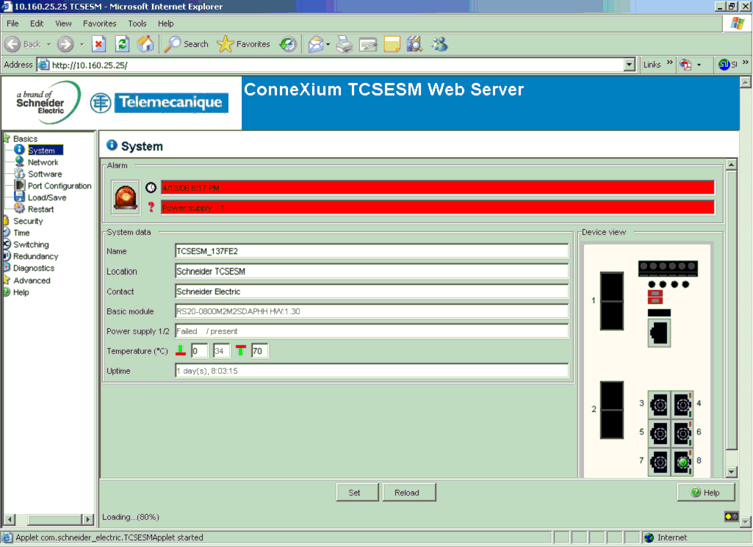Click the Home page icon
The width and height of the screenshot is (753, 547).
pyautogui.click(x=145, y=44)
